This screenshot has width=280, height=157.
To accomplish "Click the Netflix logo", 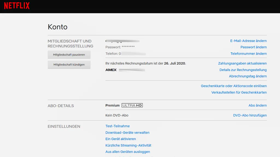I will pos(17,6).
